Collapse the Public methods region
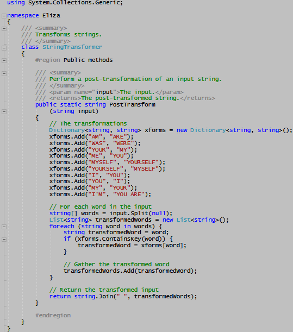 pyautogui.click(x=4, y=60)
